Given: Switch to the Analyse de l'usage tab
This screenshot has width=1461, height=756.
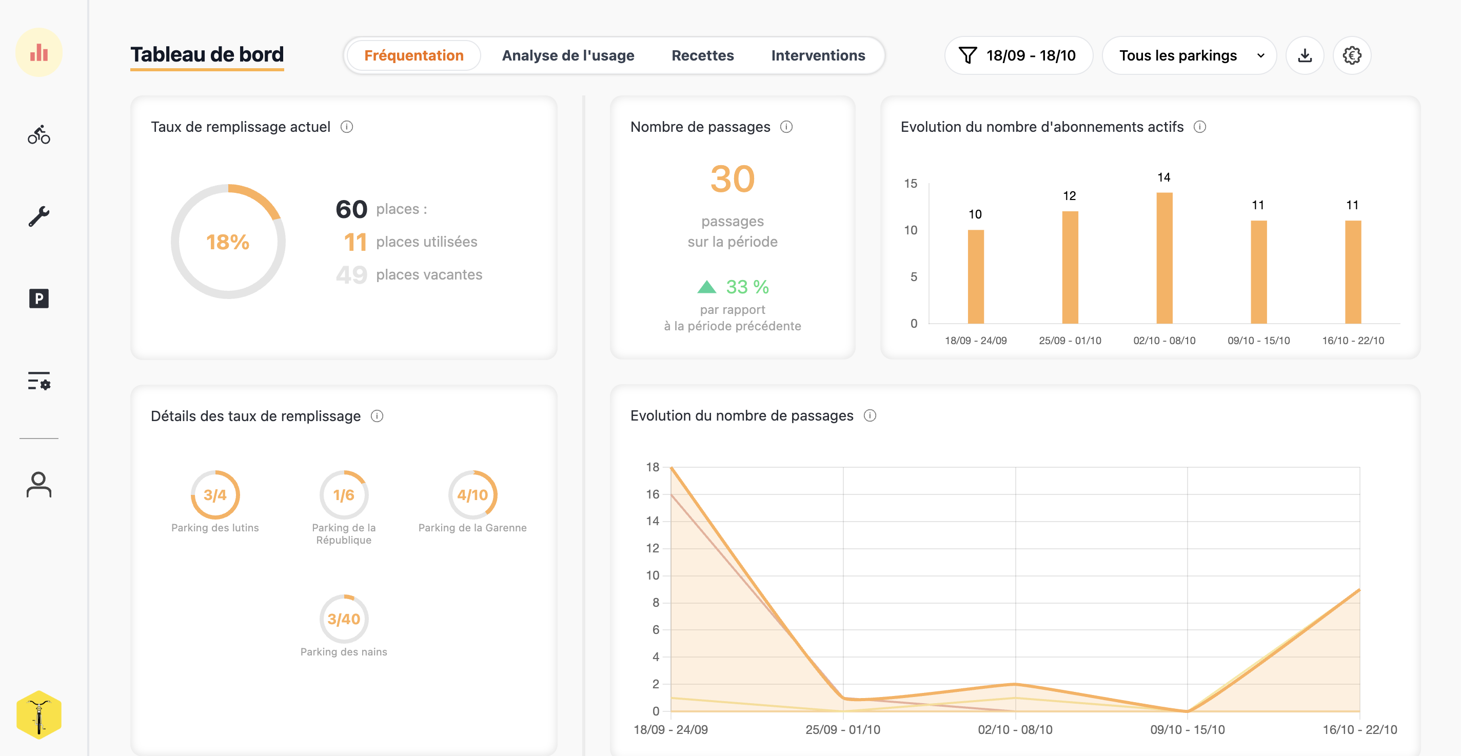Looking at the screenshot, I should [x=568, y=55].
